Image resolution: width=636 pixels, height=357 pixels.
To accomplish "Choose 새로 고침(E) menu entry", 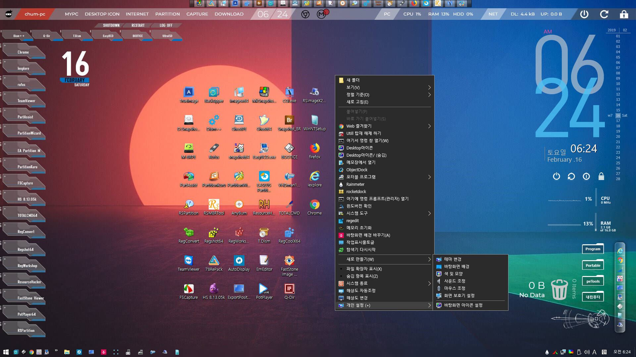I will pyautogui.click(x=384, y=102).
